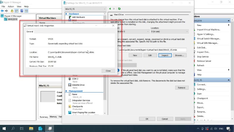234x132 pixels.
Task: Select Smart Paging File Location
Action: 83,112
